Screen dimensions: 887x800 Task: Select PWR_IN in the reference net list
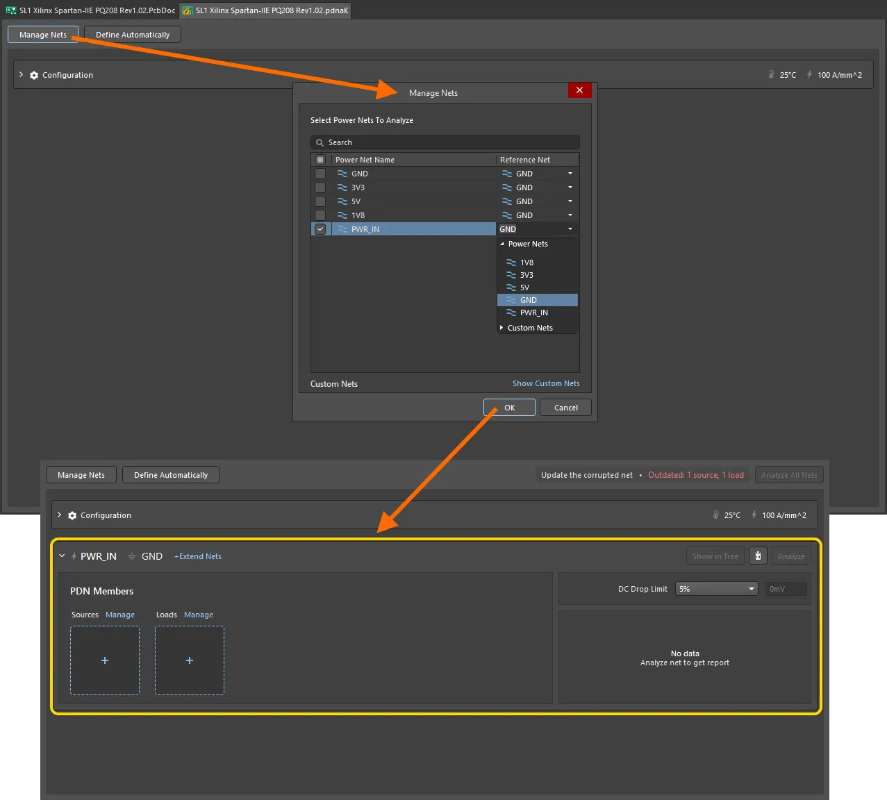click(533, 312)
